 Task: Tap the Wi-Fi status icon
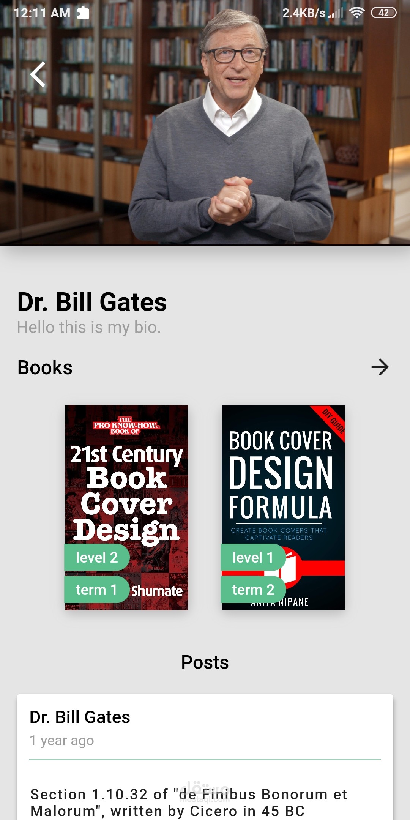[356, 13]
